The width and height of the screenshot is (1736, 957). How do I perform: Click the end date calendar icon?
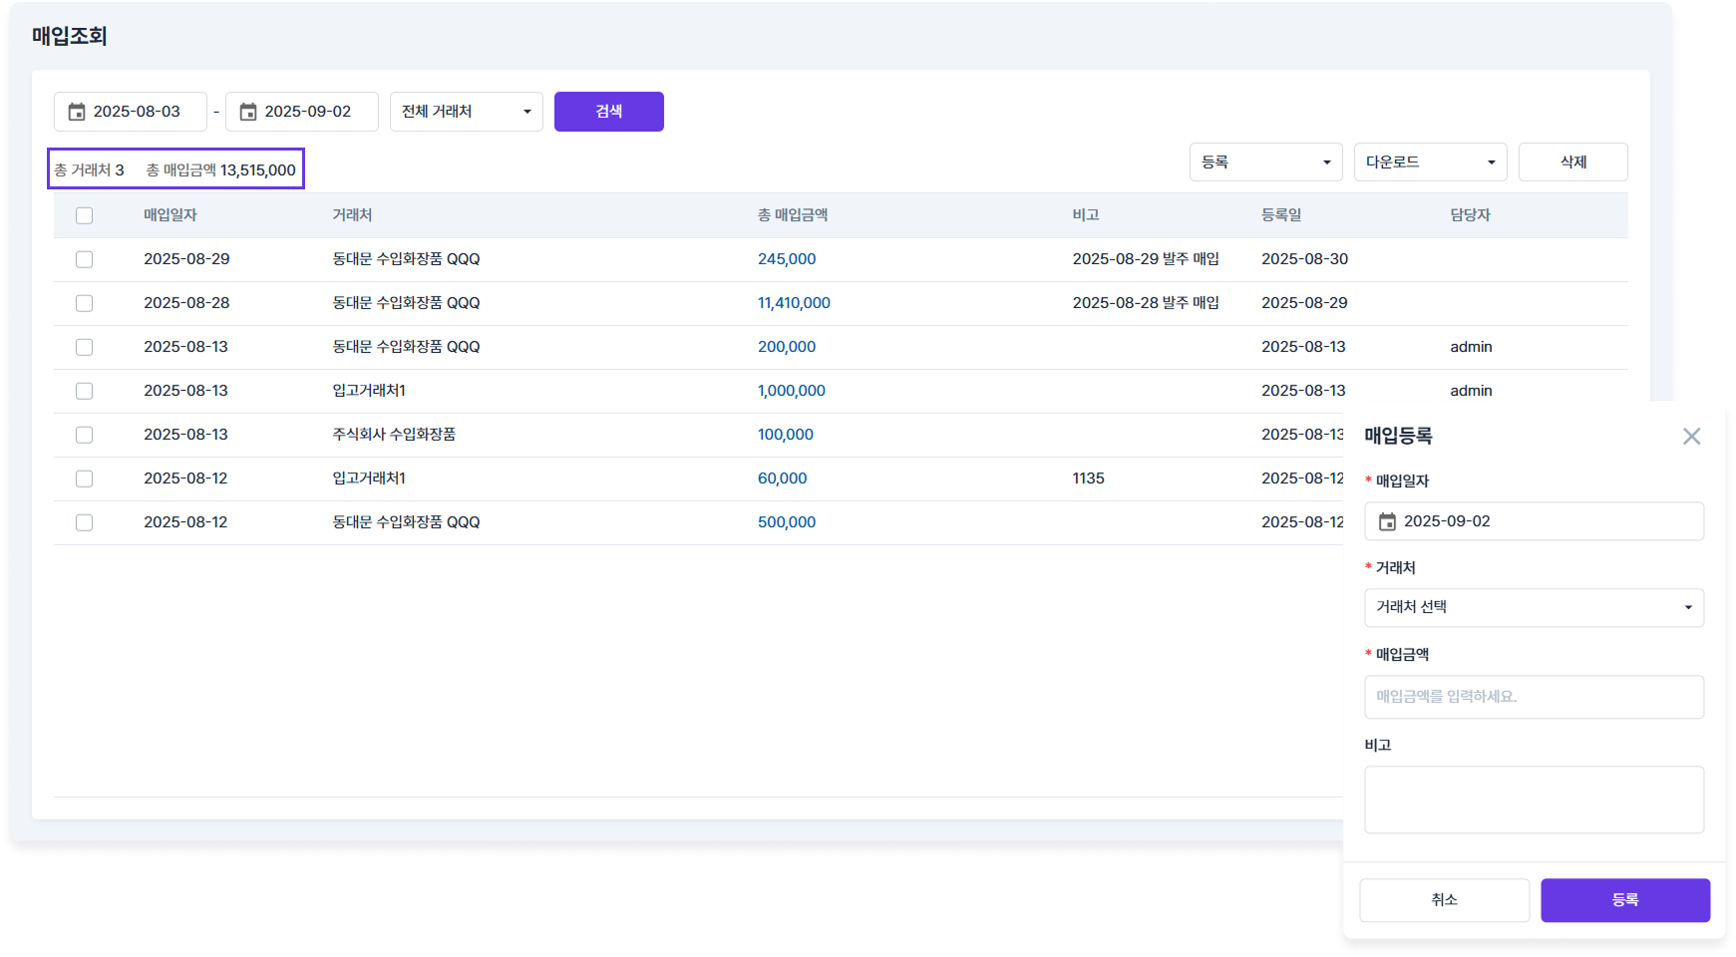pos(248,112)
